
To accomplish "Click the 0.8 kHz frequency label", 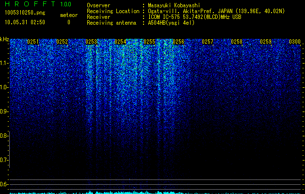I will [x=3, y=136].
